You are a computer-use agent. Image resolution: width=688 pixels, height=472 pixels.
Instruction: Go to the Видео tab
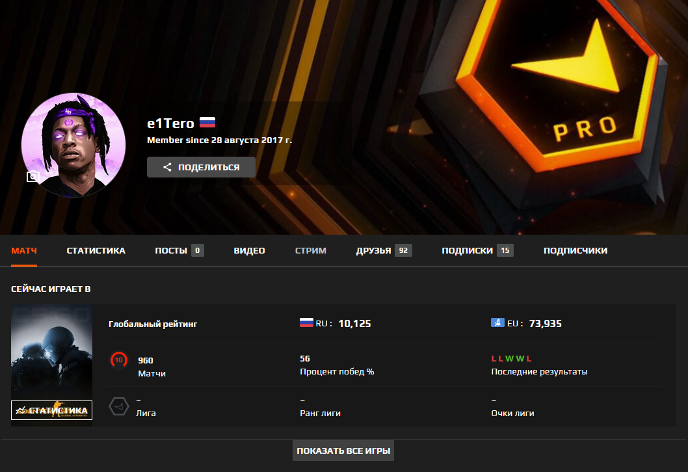(x=249, y=250)
